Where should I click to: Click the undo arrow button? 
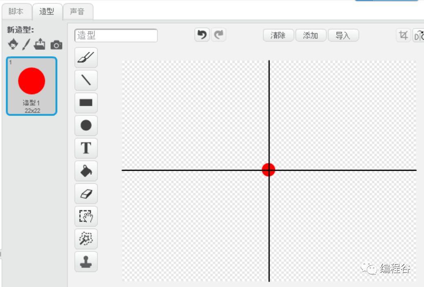coord(202,35)
